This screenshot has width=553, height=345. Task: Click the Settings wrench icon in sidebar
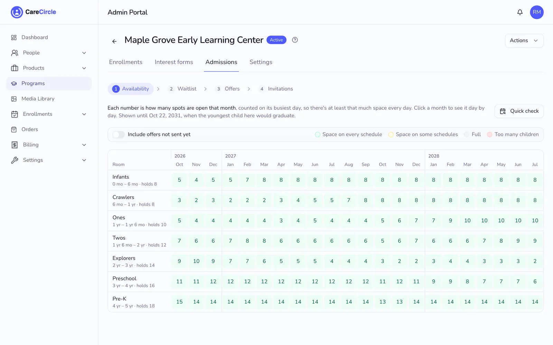(15, 160)
